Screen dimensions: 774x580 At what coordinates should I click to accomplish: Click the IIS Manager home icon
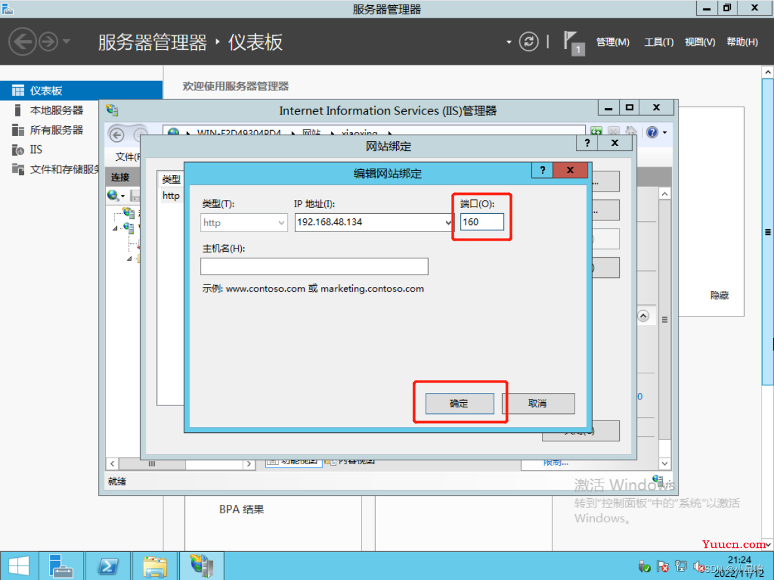point(631,132)
